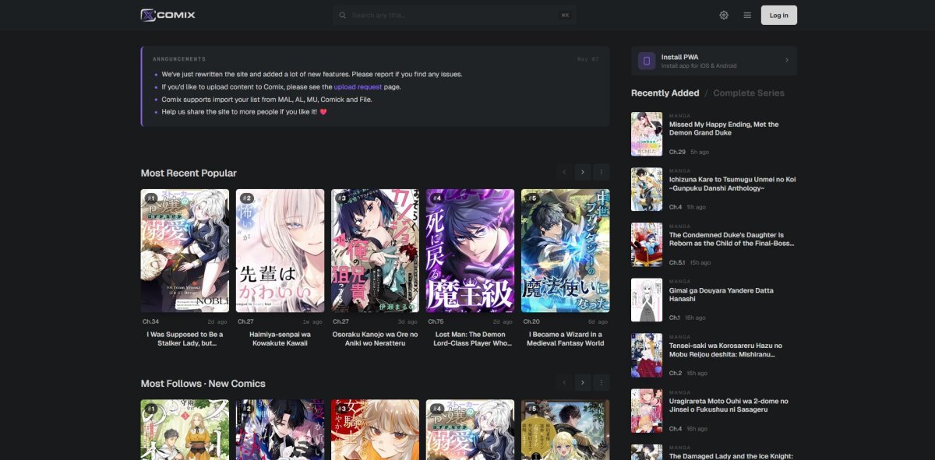The width and height of the screenshot is (935, 460).
Task: Click title Osoraku Kanojo wa Ore no Aniki wo Neratteru
Action: point(375,339)
